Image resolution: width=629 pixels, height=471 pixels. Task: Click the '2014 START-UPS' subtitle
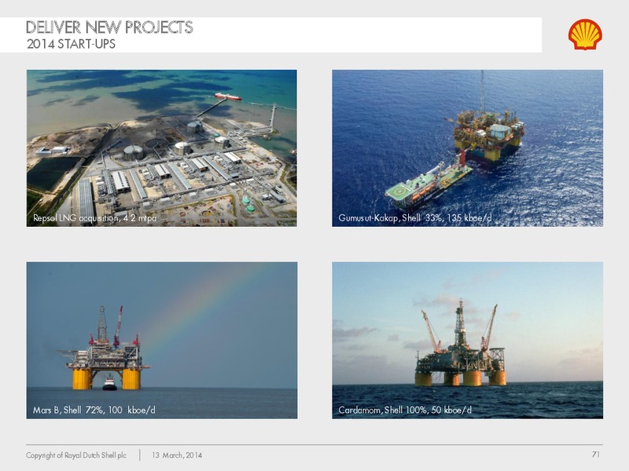[71, 44]
